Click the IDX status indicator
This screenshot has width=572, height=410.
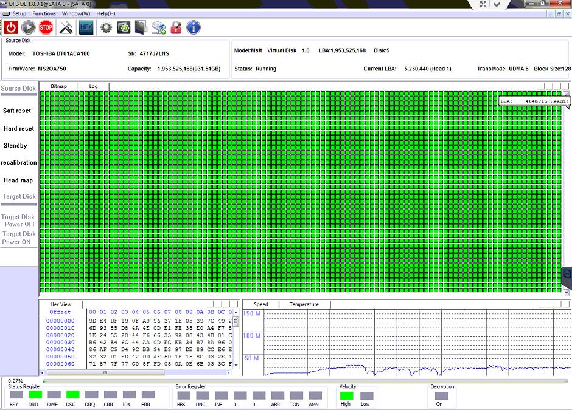[x=129, y=394]
